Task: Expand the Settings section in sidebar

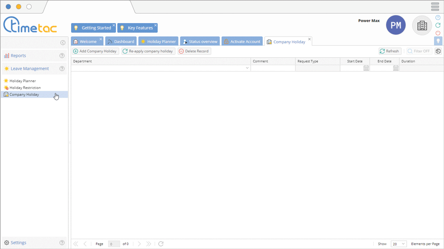Action: (x=19, y=243)
